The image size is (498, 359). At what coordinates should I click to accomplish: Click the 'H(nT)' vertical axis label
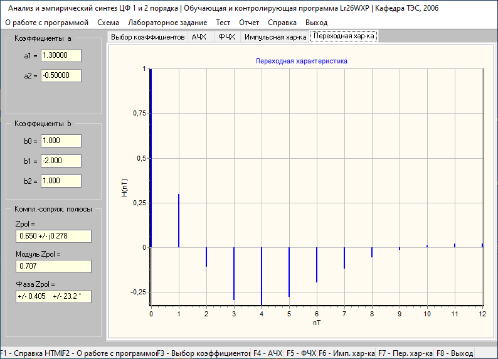pyautogui.click(x=124, y=188)
